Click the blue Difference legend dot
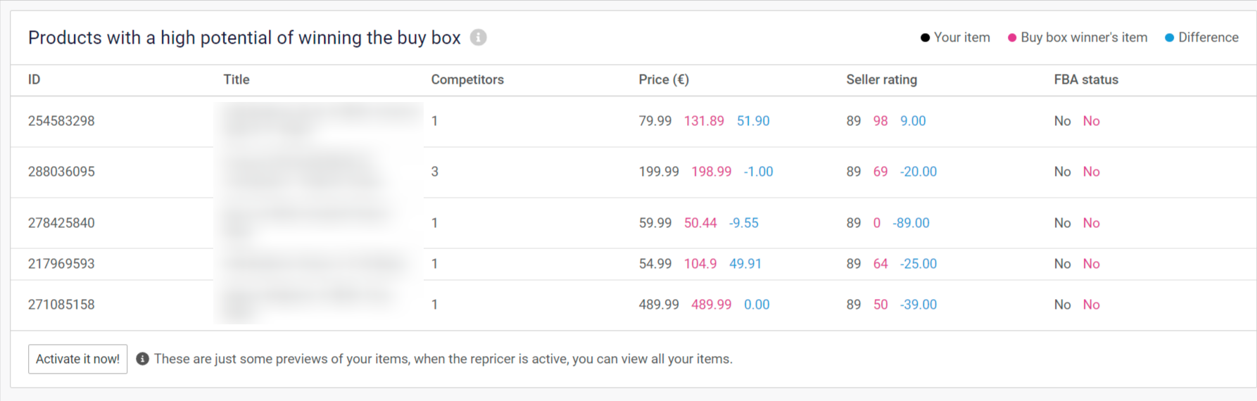This screenshot has width=1257, height=401. pos(1169,38)
